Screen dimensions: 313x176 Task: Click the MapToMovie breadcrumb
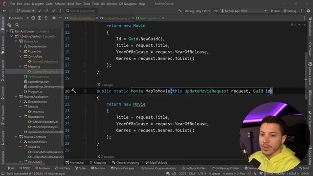(156, 163)
